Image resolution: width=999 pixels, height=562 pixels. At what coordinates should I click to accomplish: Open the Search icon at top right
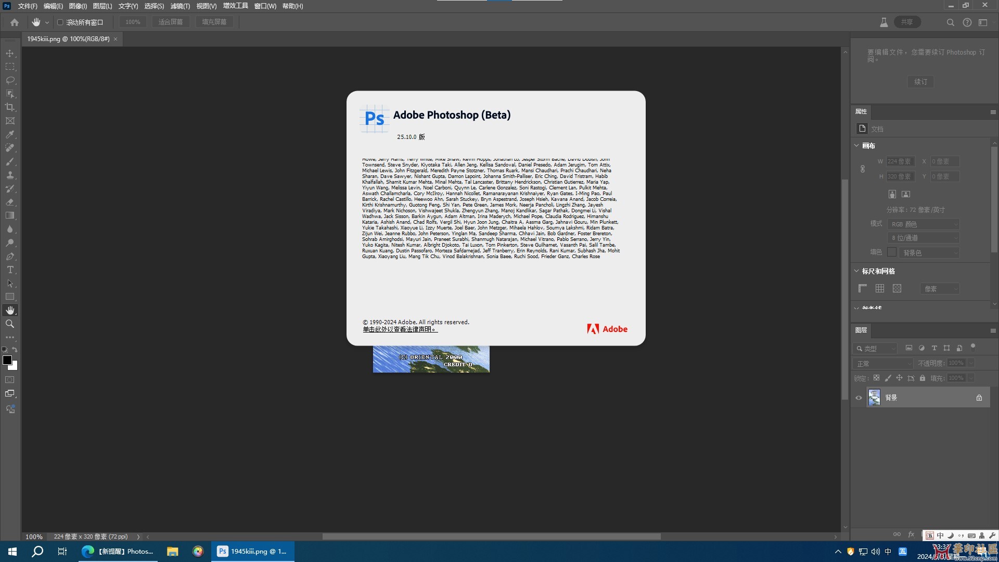pos(950,22)
